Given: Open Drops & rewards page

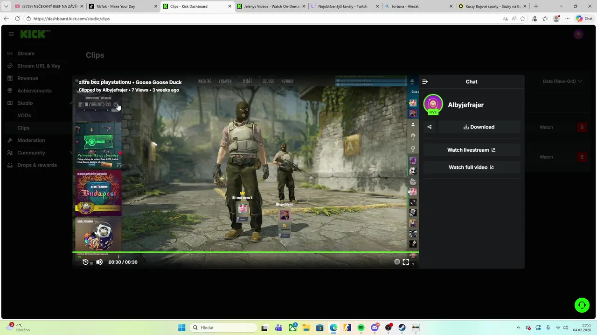Looking at the screenshot, I should click(x=37, y=165).
